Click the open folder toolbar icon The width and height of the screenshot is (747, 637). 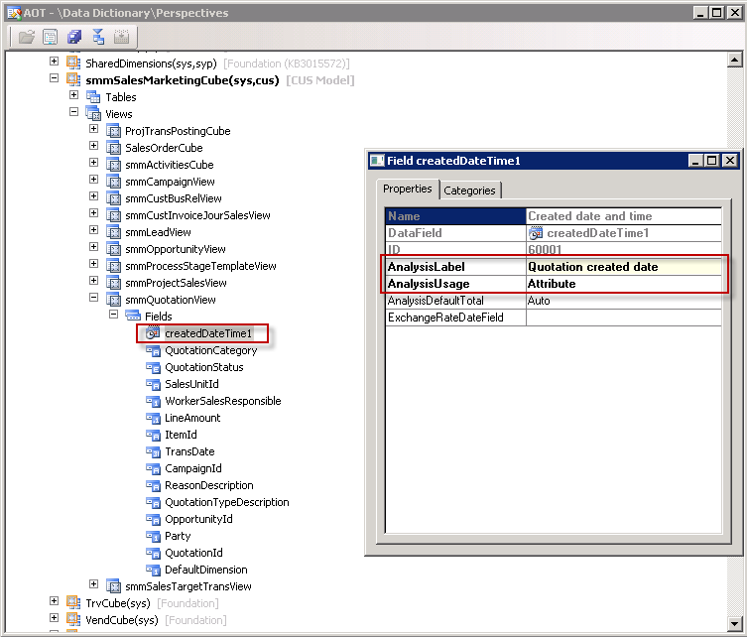(x=27, y=37)
